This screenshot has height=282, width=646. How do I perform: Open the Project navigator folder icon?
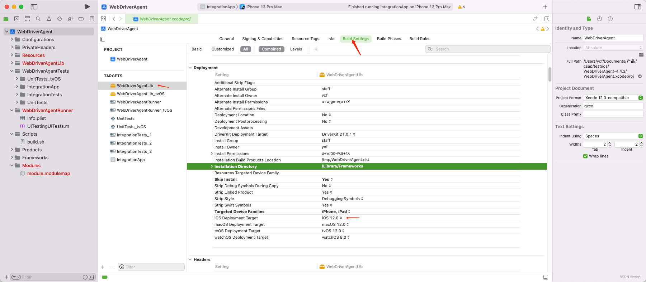[x=6, y=19]
